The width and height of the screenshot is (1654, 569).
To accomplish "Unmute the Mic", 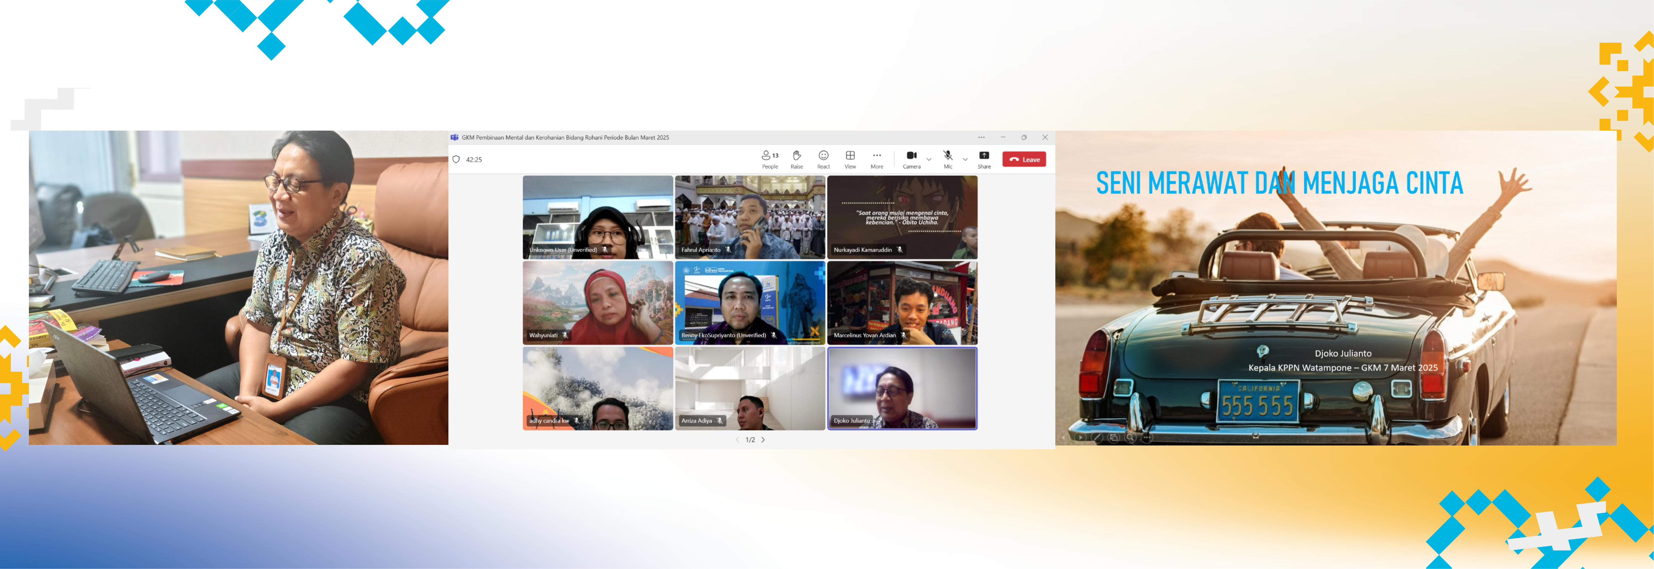I will pos(948,159).
